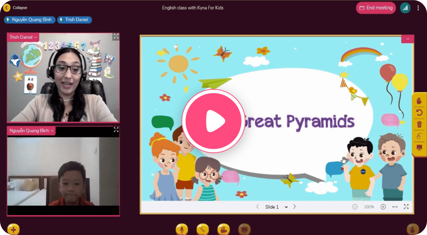Click the yellow plus actions button
Viewport: 427px width, 235px height.
[x=14, y=229]
